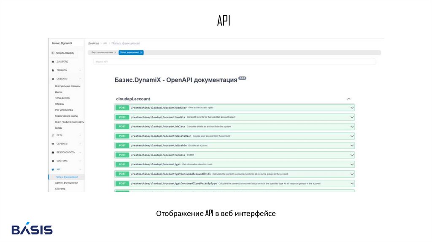Click the BASIS logo on the slide
This screenshot has height=242, width=432.
(x=32, y=228)
